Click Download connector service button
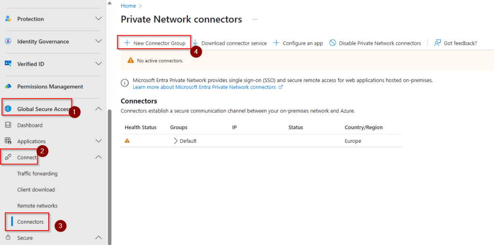The width and height of the screenshot is (494, 245). (x=230, y=43)
